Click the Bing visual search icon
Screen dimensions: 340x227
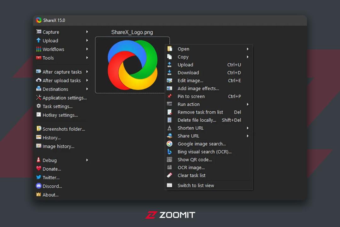[x=169, y=152]
